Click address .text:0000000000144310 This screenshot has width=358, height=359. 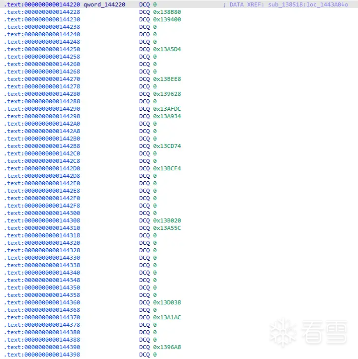pos(42,228)
